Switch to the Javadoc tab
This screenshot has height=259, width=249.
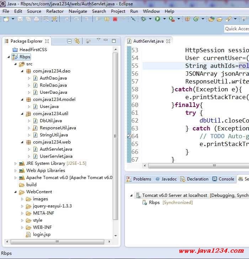tap(166, 179)
